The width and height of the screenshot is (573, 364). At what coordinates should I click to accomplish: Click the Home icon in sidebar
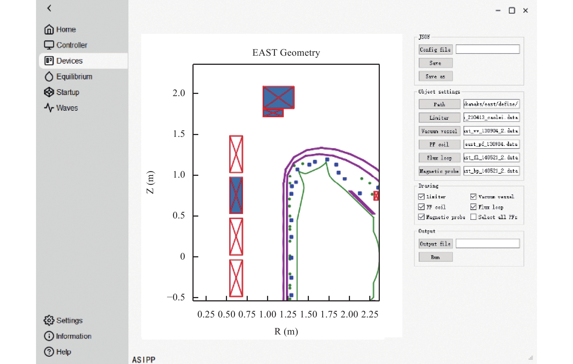click(x=49, y=29)
